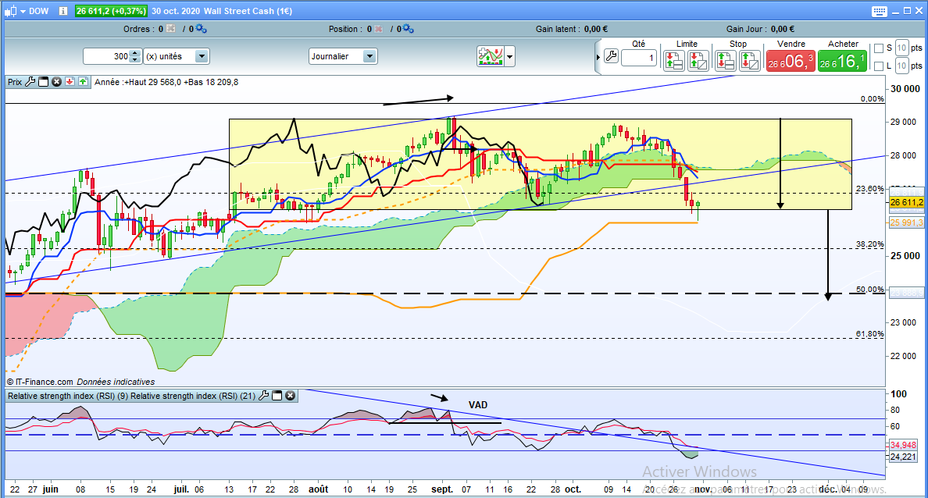Click the Qté quantity input field

pos(639,58)
